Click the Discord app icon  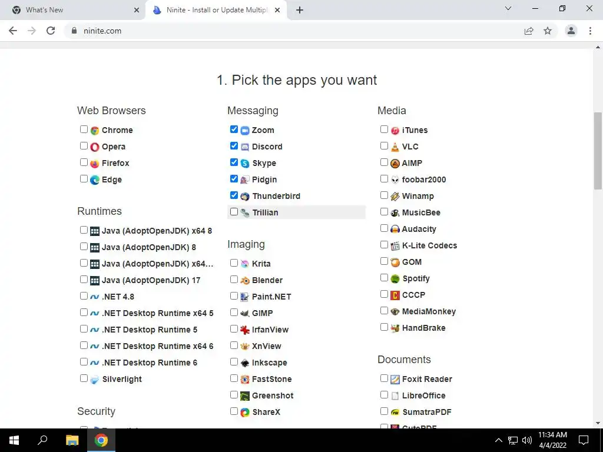coord(245,147)
